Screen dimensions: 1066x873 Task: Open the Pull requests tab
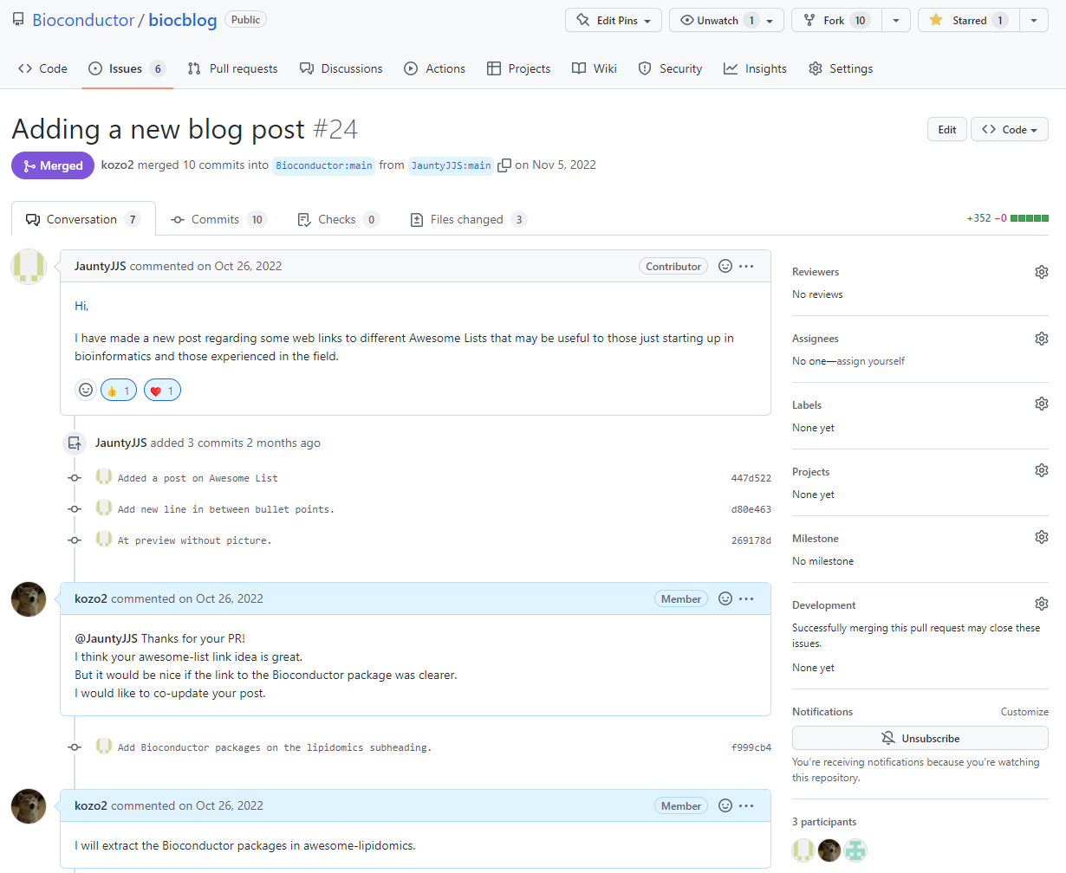click(232, 68)
